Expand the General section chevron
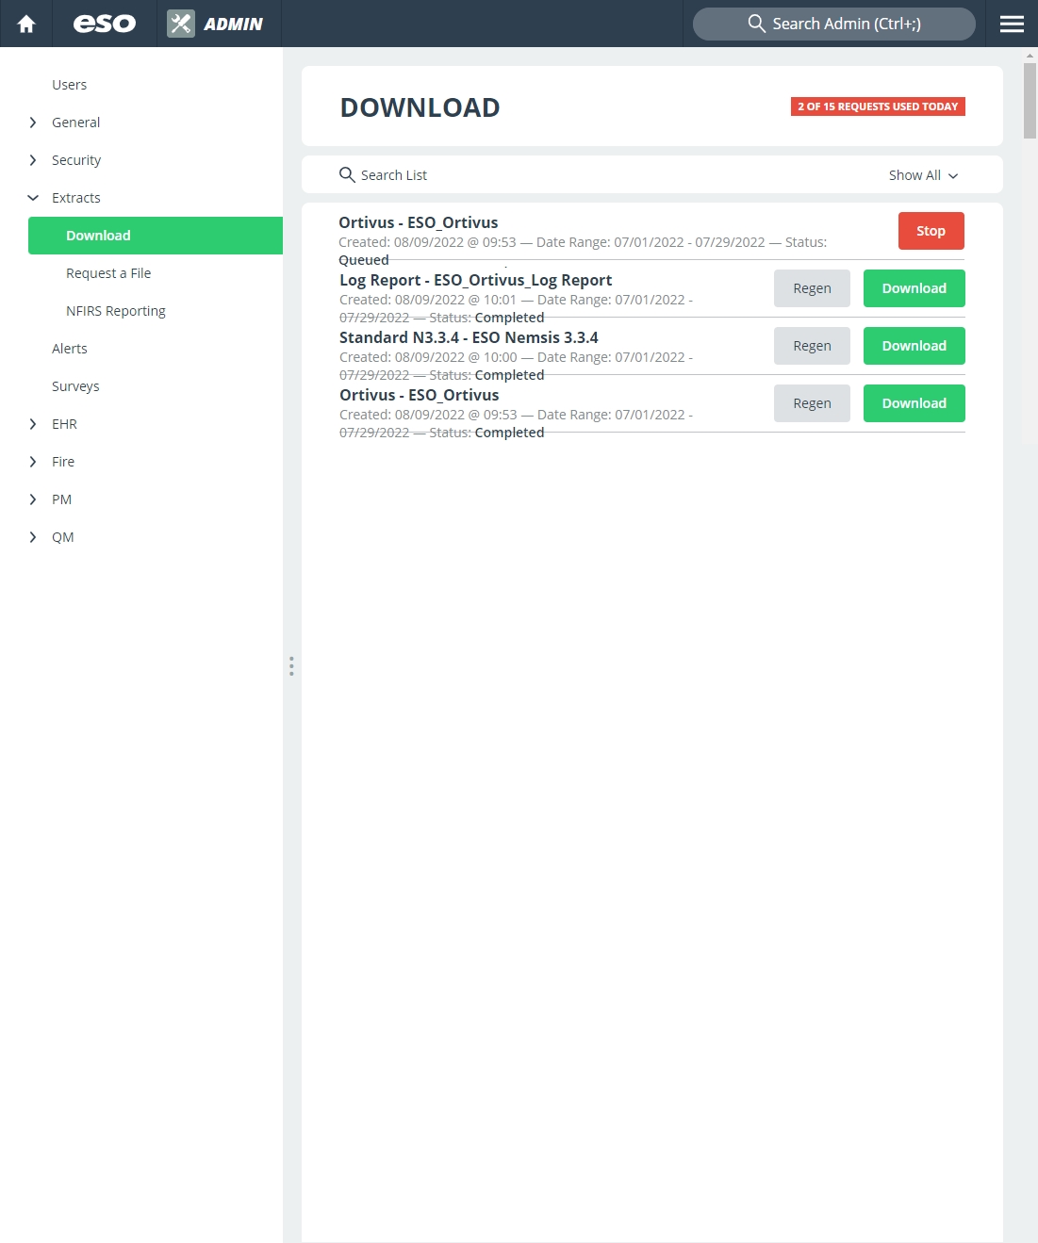Viewport: 1038px width, 1243px height. (x=33, y=123)
